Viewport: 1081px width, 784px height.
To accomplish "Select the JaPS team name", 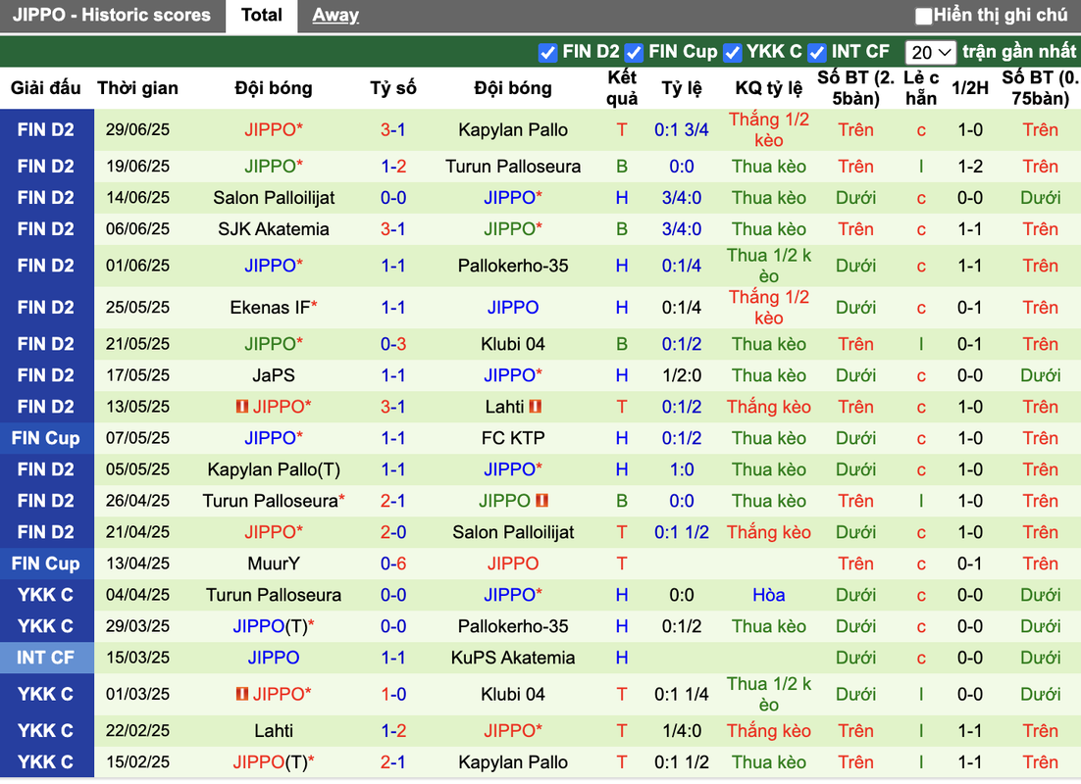I will pos(274,375).
